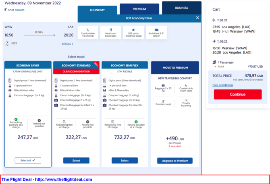This screenshot has height=184, width=270.
Task: Click the red Continue button
Action: pos(238,94)
